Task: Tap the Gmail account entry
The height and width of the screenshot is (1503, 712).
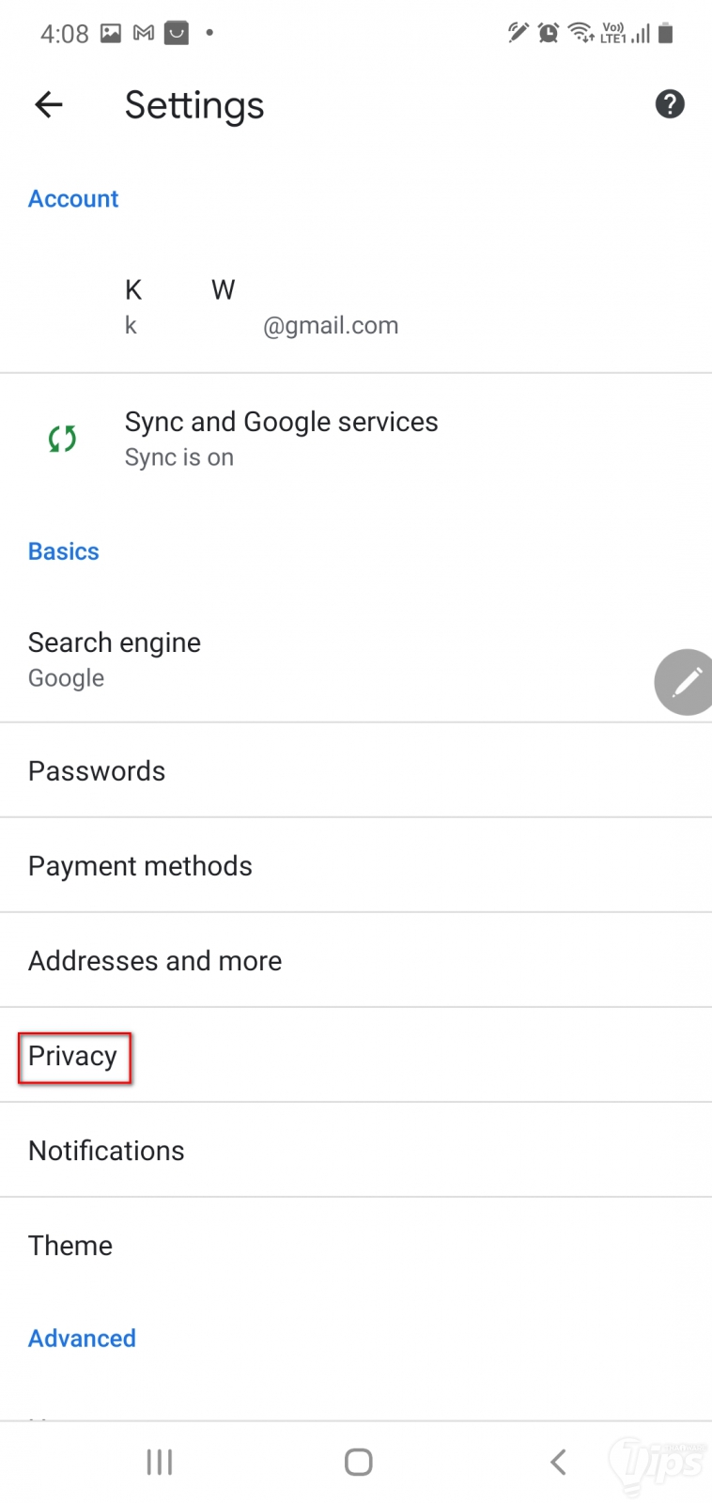Action: (261, 307)
